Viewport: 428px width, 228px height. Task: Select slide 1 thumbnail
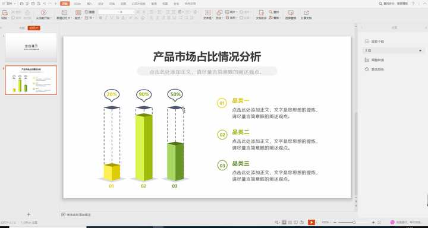[x=31, y=47]
